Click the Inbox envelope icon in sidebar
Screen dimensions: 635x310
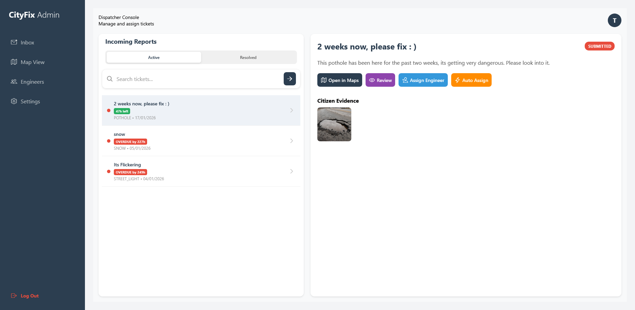(14, 42)
